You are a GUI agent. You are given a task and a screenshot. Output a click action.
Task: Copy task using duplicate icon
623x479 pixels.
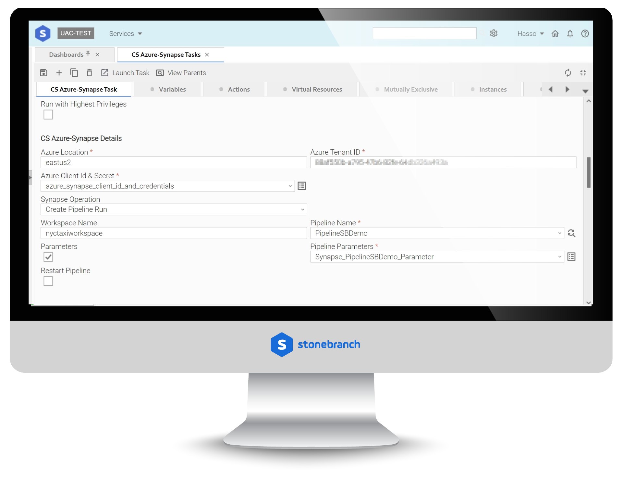tap(74, 73)
